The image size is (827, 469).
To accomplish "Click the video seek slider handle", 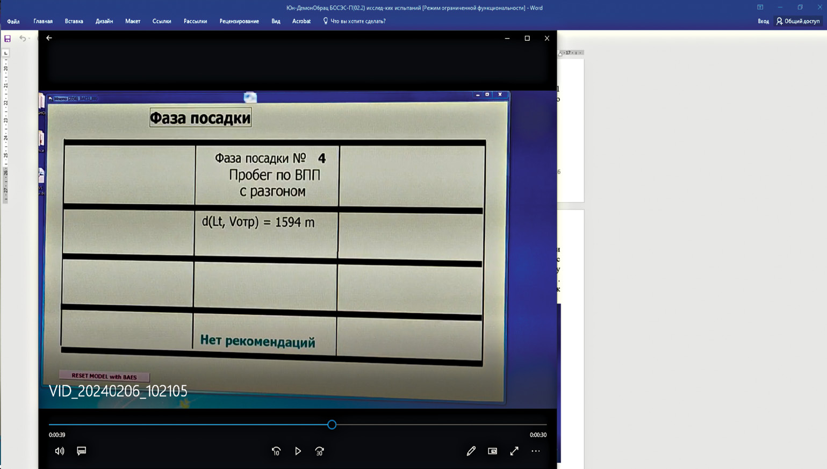I will pos(332,424).
